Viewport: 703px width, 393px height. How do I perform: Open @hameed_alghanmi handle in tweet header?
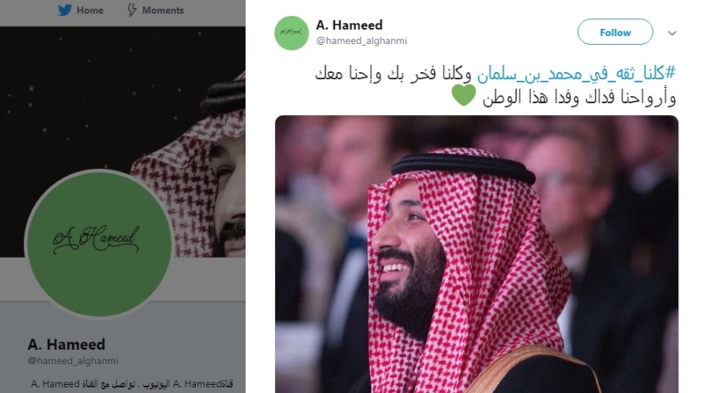click(362, 40)
